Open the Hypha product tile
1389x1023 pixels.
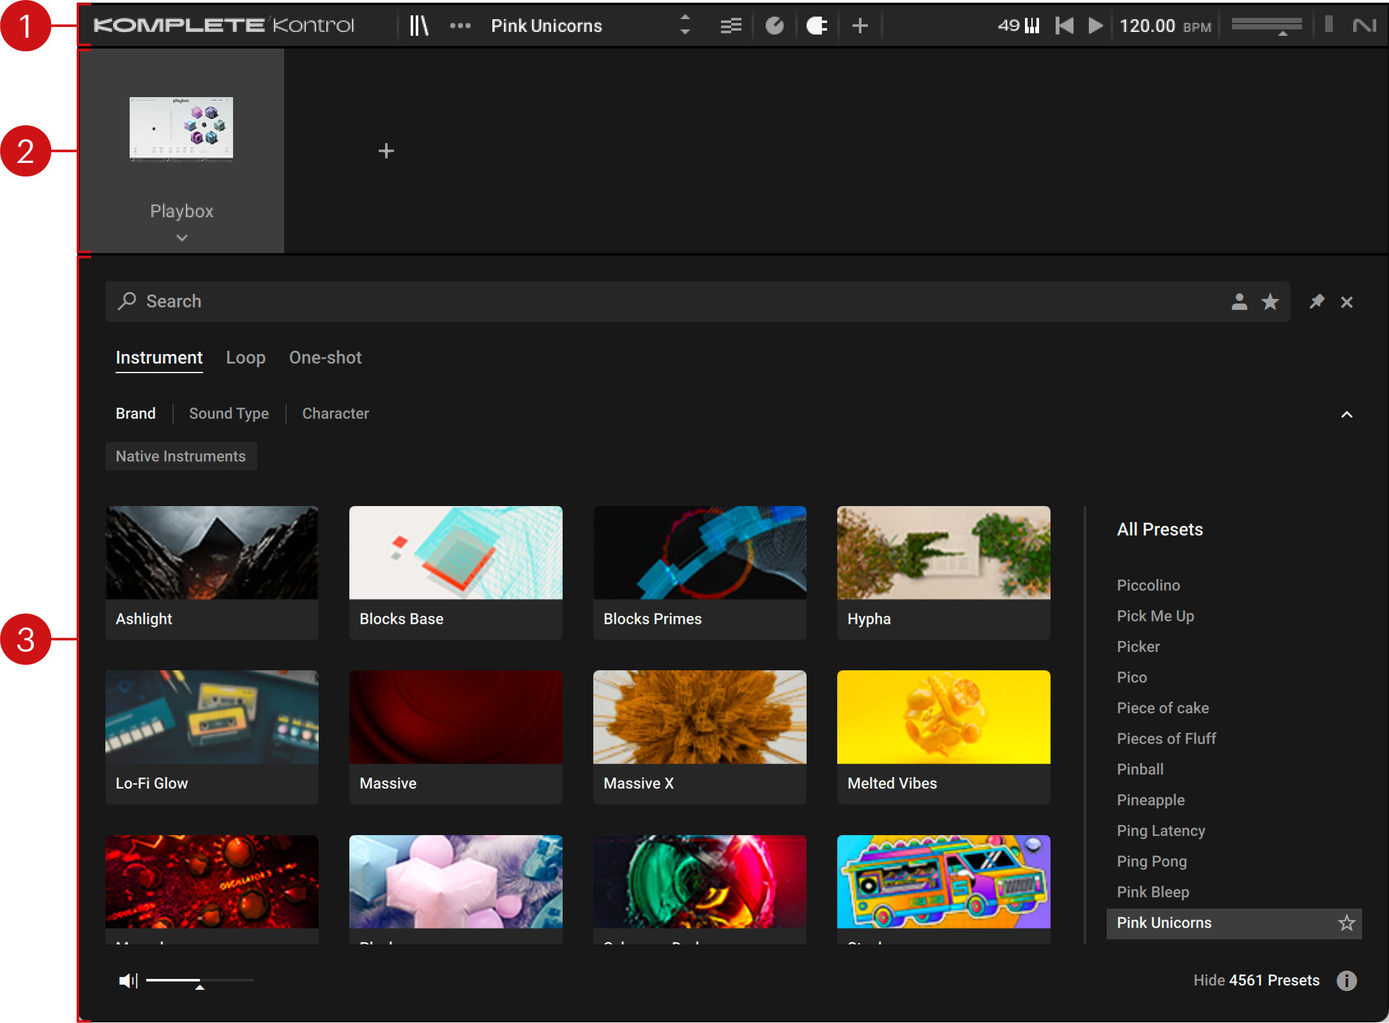[944, 573]
